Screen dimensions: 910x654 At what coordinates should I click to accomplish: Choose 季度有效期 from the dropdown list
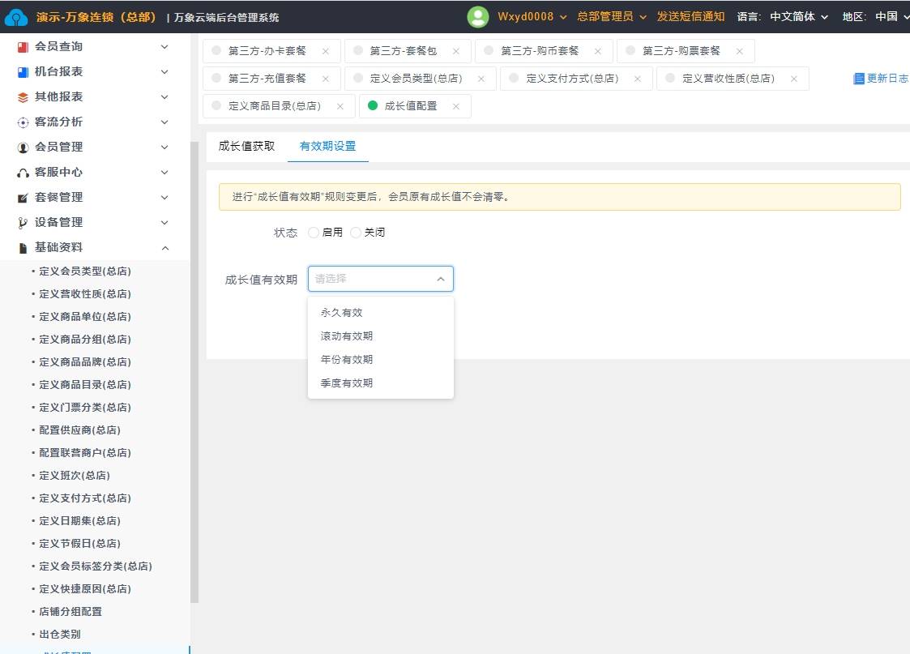[x=347, y=383]
